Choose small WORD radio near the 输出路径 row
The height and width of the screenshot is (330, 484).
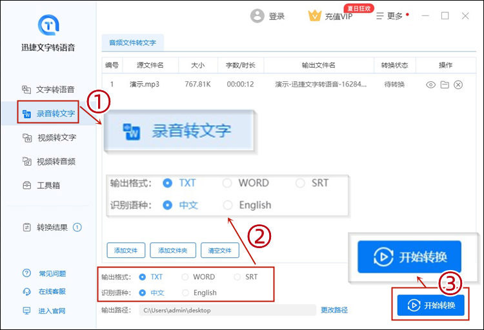point(185,277)
